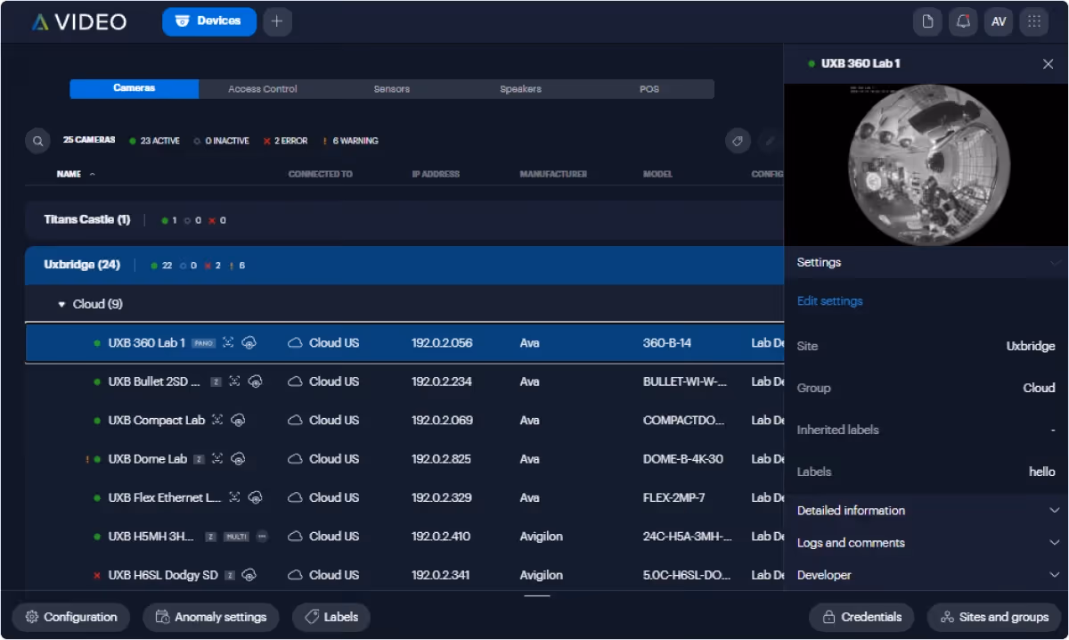Open the apps grid icon
The width and height of the screenshot is (1069, 640).
(x=1034, y=21)
